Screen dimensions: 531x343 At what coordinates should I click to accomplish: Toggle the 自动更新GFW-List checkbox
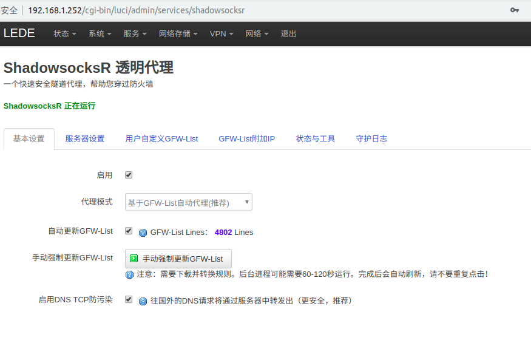[129, 231]
